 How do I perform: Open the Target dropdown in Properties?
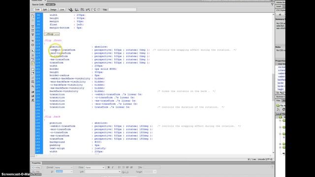tap(150, 172)
